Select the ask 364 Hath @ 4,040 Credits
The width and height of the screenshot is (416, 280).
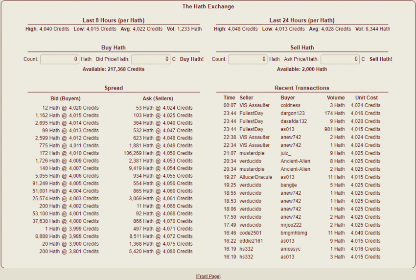tap(163, 123)
